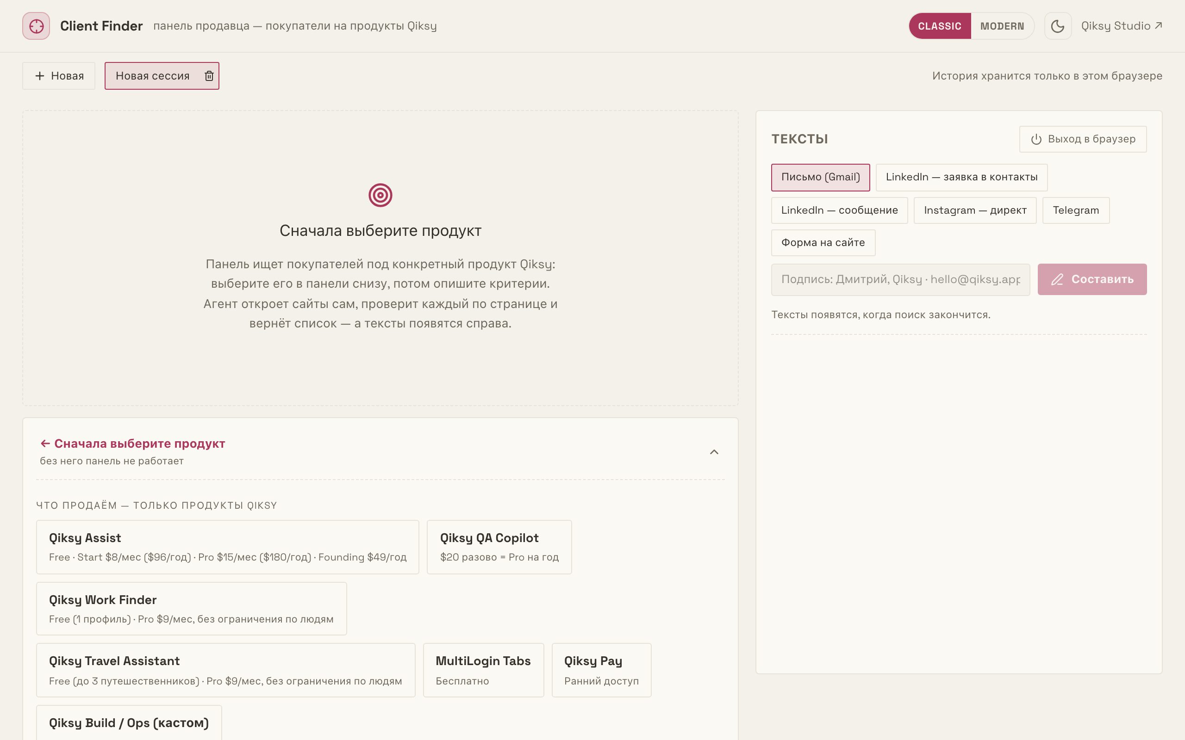Click the Client Finder crosshair logo
This screenshot has width=1185, height=740.
(36, 26)
